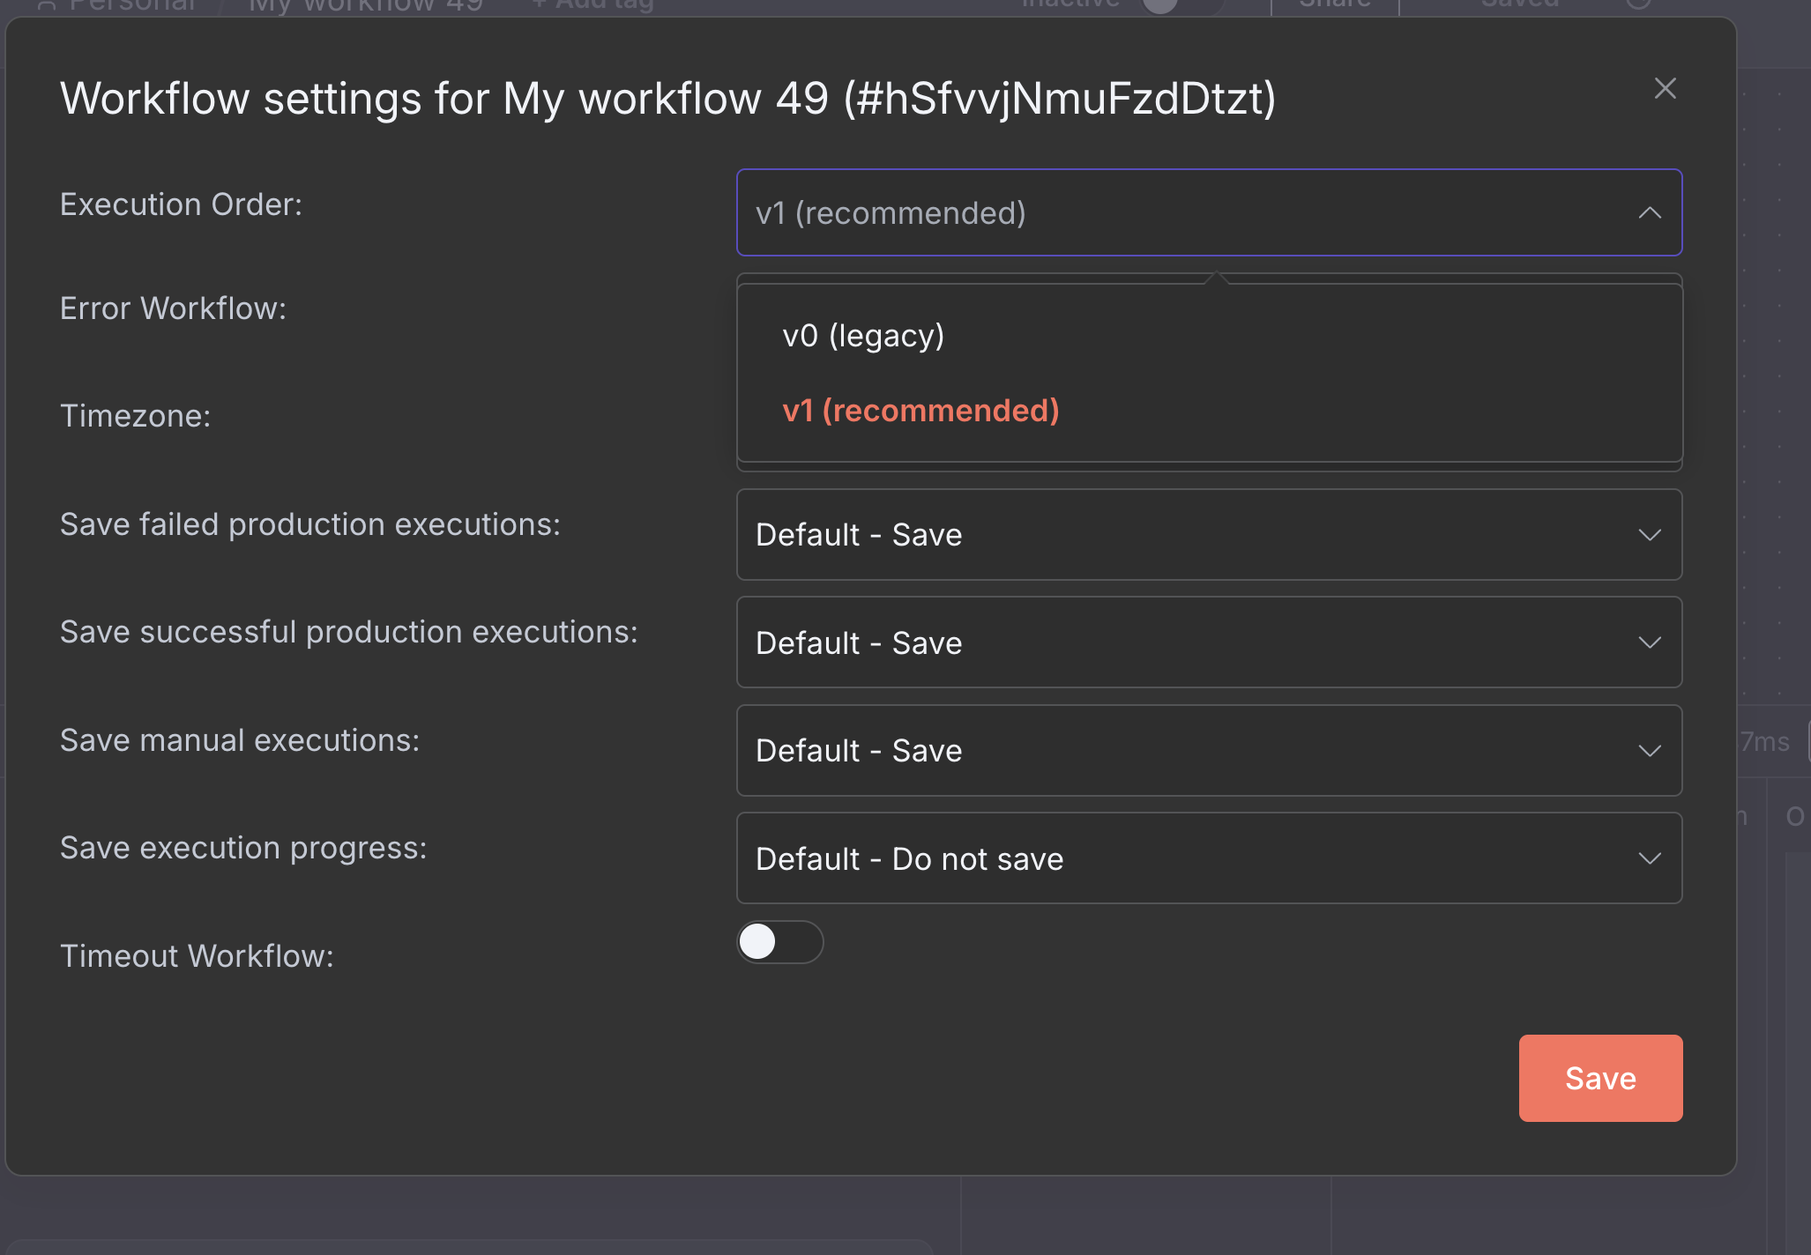Click the My workflow 49 name
Screen dimensions: 1811x1255
tap(365, 6)
